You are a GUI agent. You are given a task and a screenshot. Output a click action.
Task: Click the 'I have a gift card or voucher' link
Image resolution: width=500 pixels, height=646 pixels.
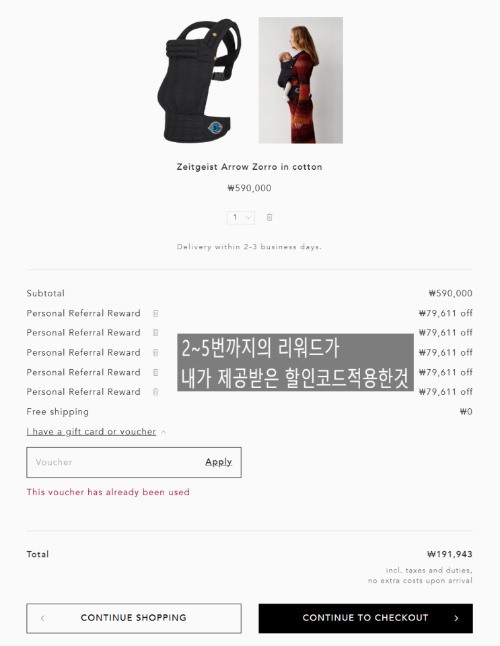coord(92,431)
